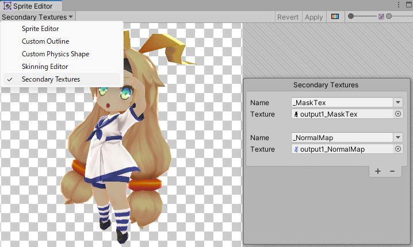Open the _MaskTex name dropdown arrow
The height and width of the screenshot is (247, 413).
(398, 102)
